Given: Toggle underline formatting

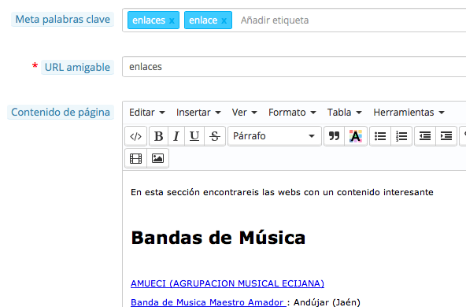Looking at the screenshot, I should pyautogui.click(x=194, y=136).
